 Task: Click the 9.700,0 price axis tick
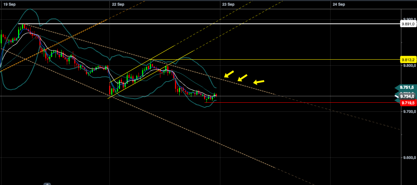409,111
